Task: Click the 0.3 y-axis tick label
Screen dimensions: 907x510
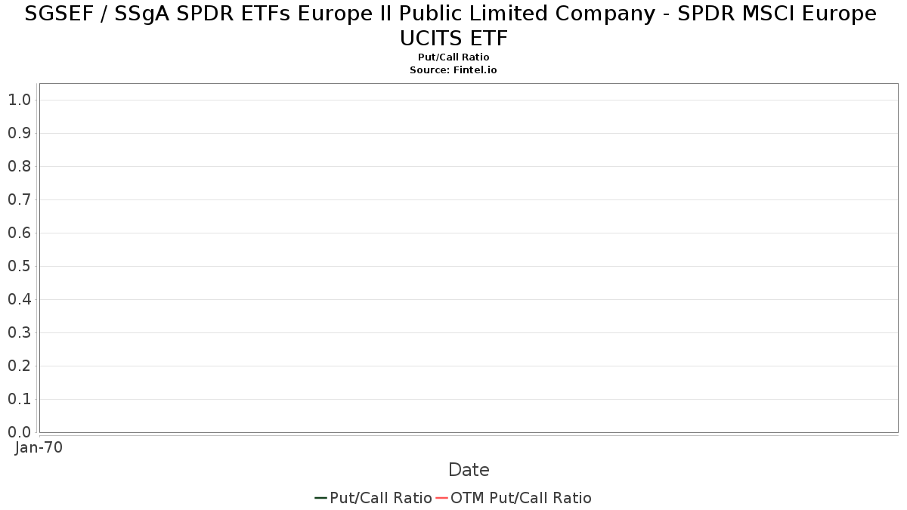Action: click(19, 332)
